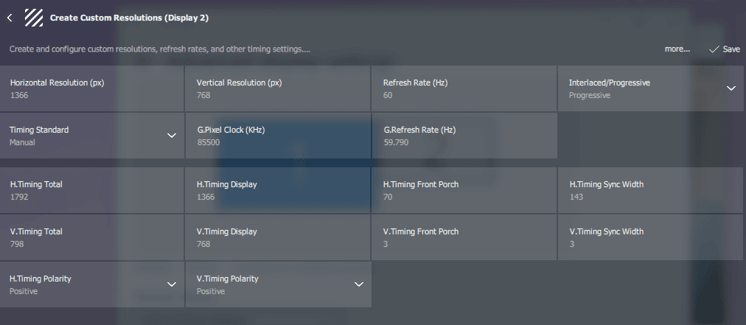Click the V.Timing Front Porch field
The width and height of the screenshot is (746, 325).
tap(464, 237)
